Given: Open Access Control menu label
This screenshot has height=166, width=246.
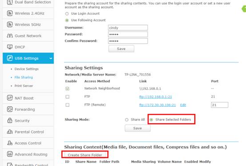Looking at the screenshot, I should coord(28,143).
